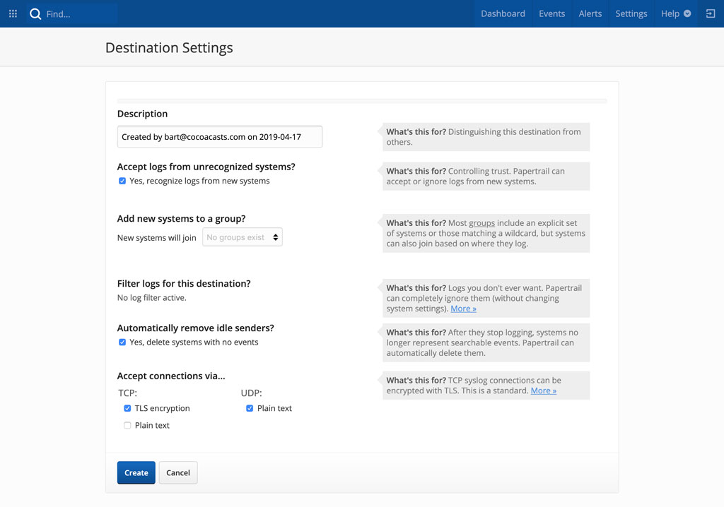Open the Settings menu item
The width and height of the screenshot is (724, 507).
point(631,13)
